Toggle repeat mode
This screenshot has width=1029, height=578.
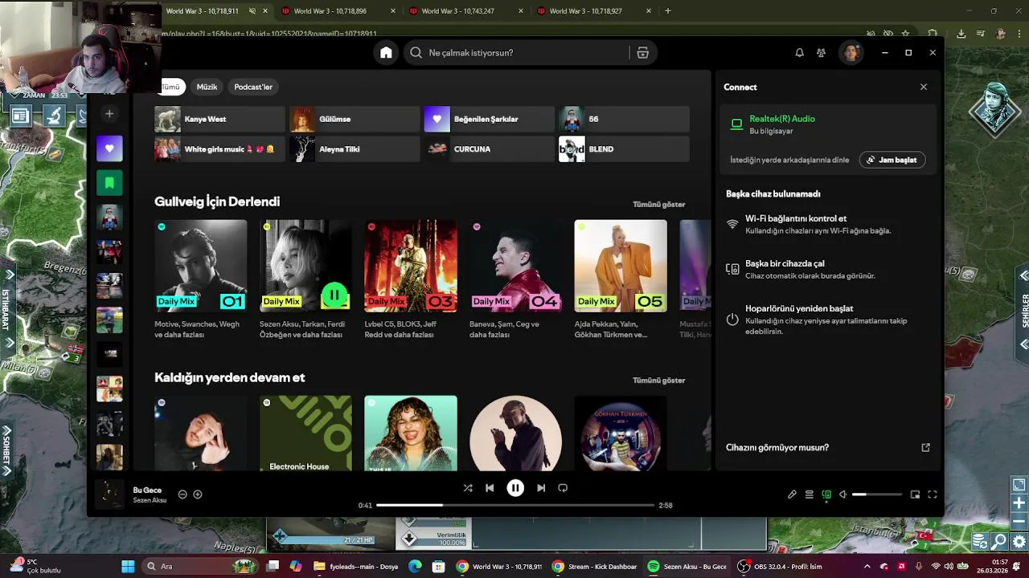click(x=563, y=488)
